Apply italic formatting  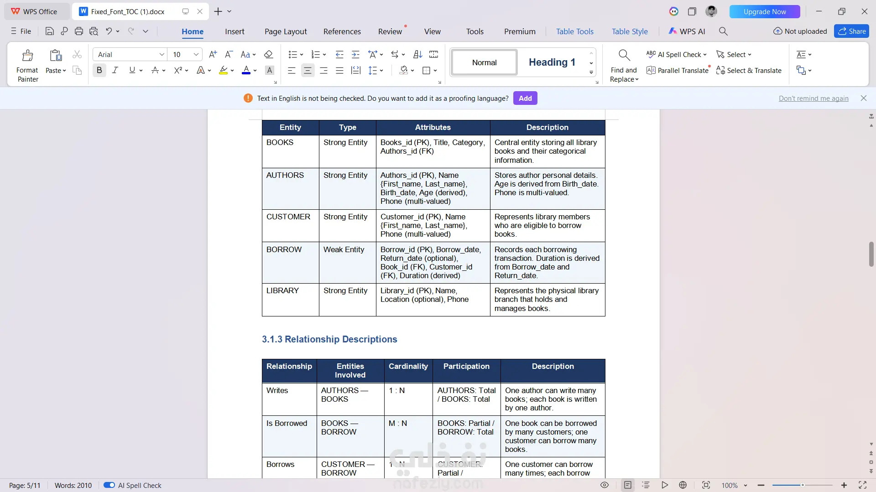(115, 70)
